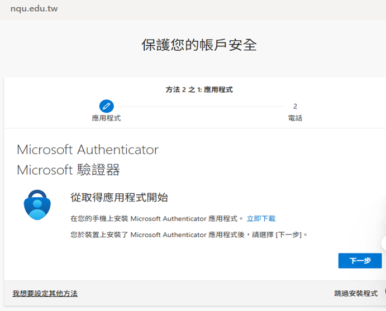The height and width of the screenshot is (311, 386).
Task: Click the 您於裝置上安裝了 instruction sentence
Action: (x=189, y=235)
